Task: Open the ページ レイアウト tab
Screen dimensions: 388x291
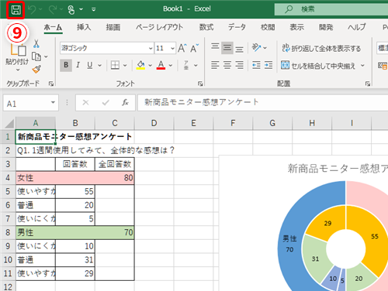Action: coord(159,27)
